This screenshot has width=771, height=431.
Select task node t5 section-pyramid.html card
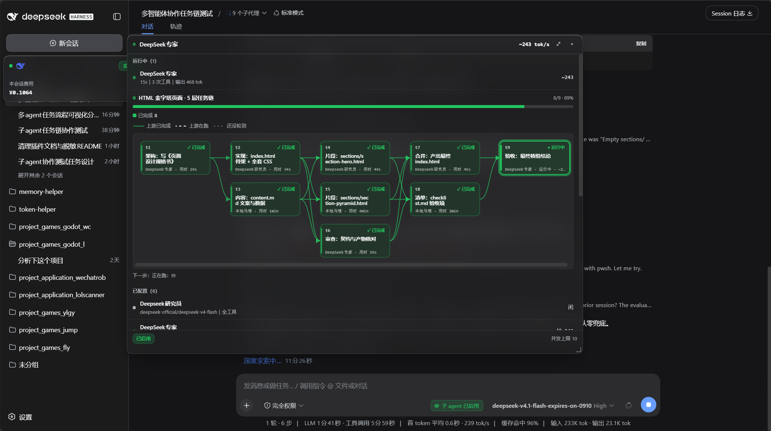(355, 199)
